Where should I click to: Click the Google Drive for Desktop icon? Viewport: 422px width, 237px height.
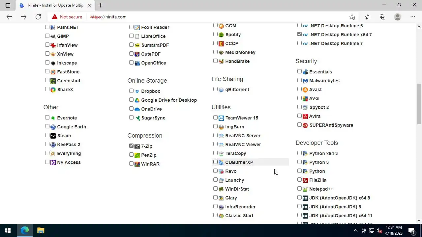(137, 100)
